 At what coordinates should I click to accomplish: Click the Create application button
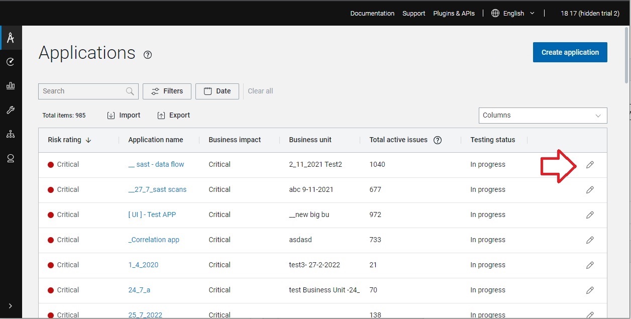pos(570,52)
